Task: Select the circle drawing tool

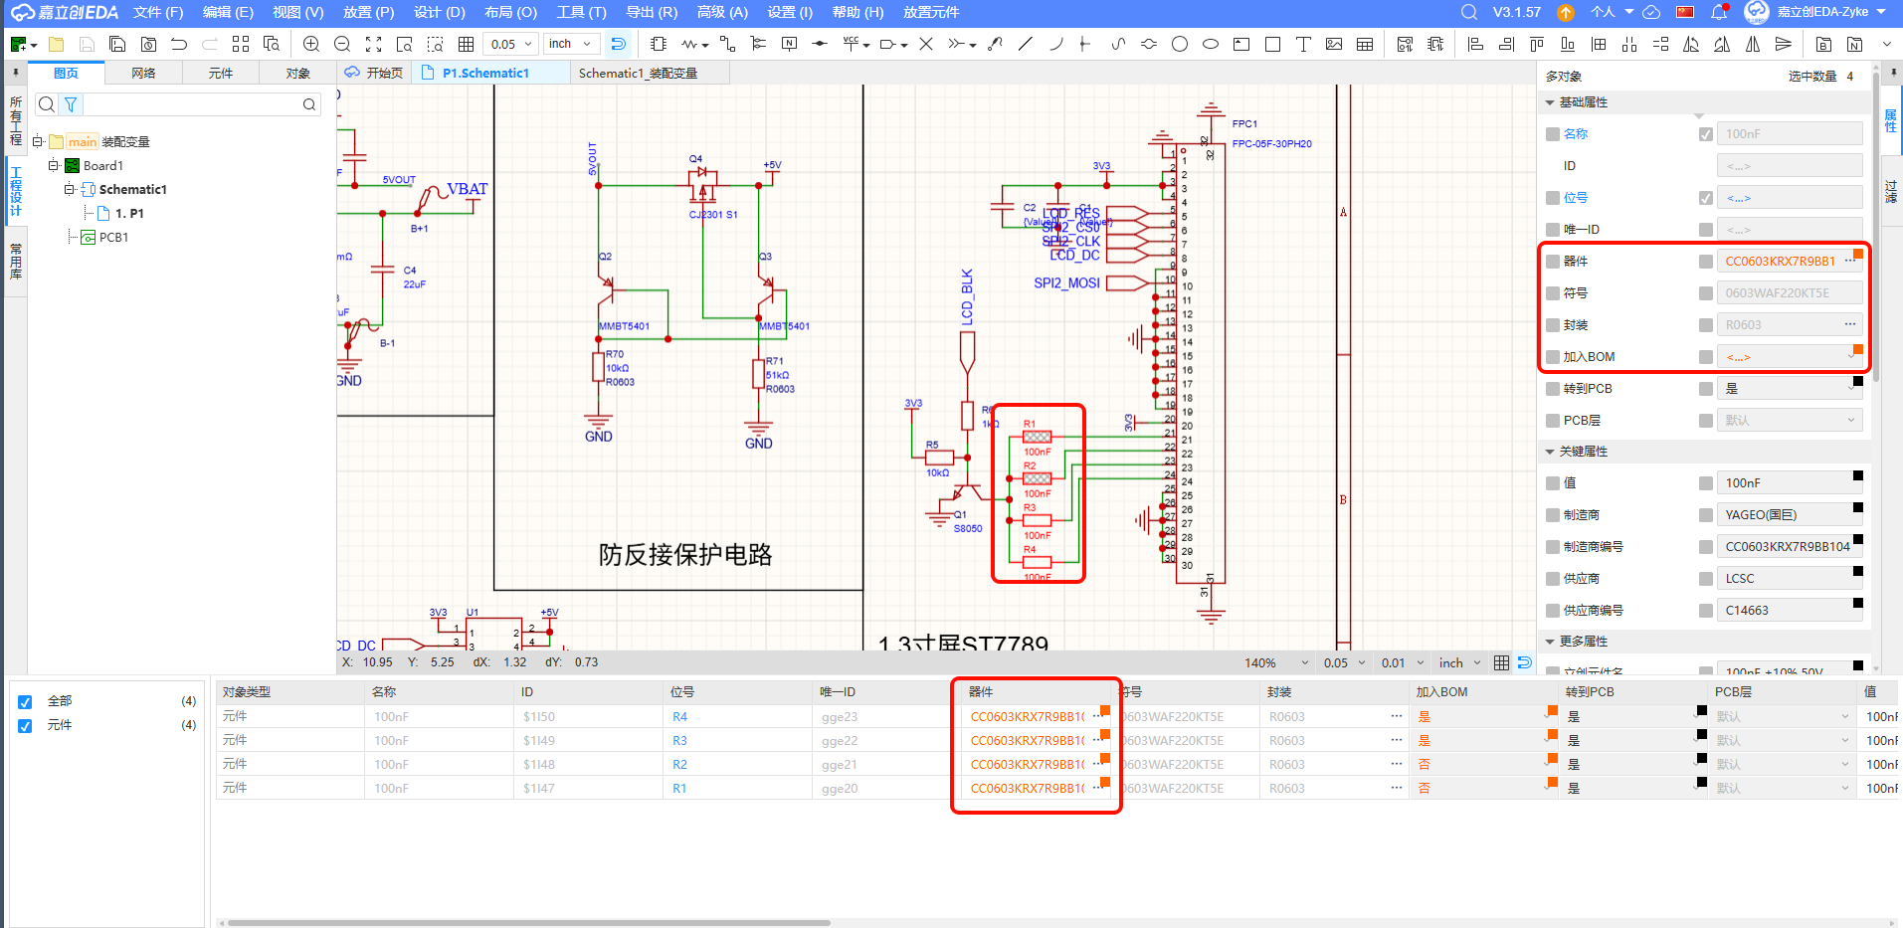Action: pyautogui.click(x=1180, y=44)
